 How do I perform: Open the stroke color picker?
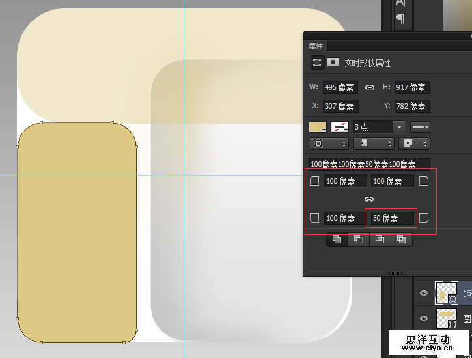click(x=340, y=127)
